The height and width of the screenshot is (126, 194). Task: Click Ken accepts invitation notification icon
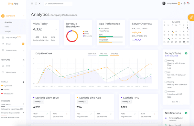pos(166,118)
